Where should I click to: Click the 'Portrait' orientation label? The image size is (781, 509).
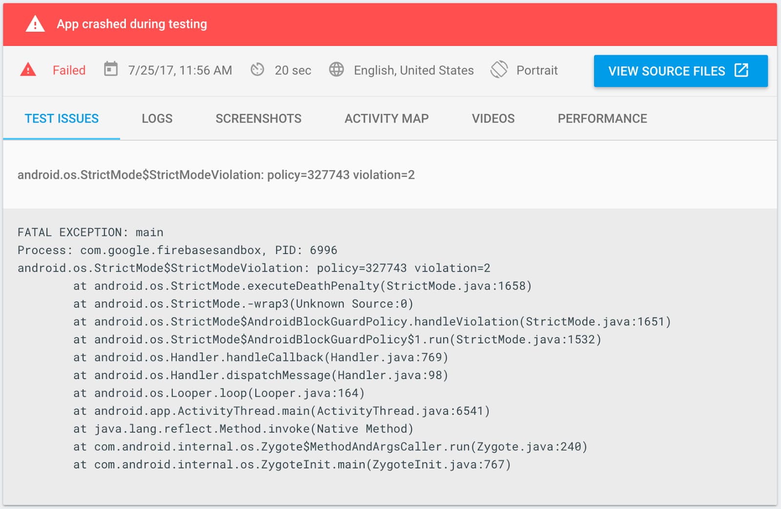tap(537, 70)
